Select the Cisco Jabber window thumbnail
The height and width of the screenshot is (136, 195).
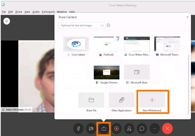[76, 44]
